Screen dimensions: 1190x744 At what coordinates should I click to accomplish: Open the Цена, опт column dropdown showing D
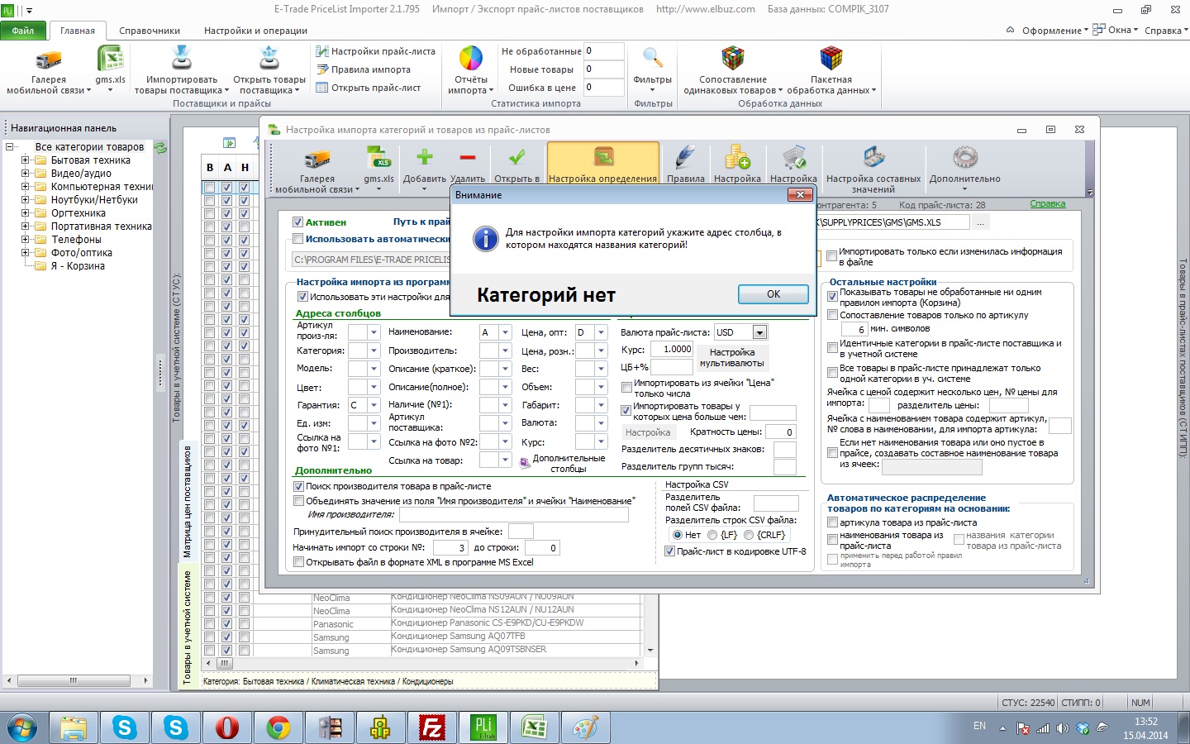click(x=601, y=332)
